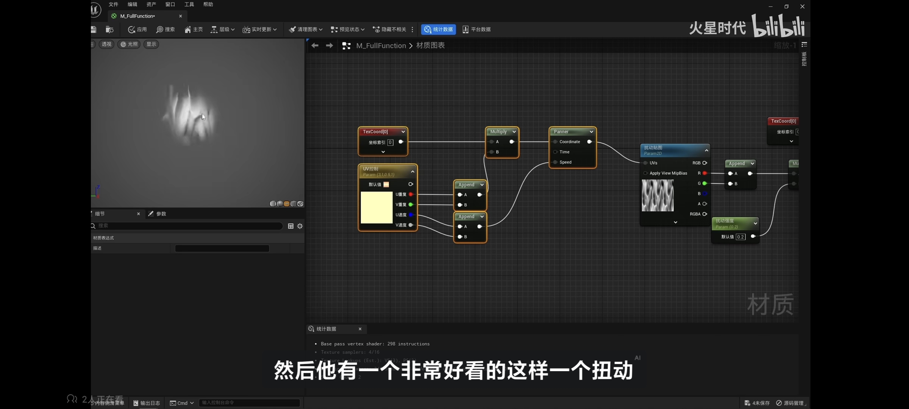Screen dimensions: 909x409
Task: Toggle 隐藏不相关 hide unrelated nodes
Action: point(389,30)
